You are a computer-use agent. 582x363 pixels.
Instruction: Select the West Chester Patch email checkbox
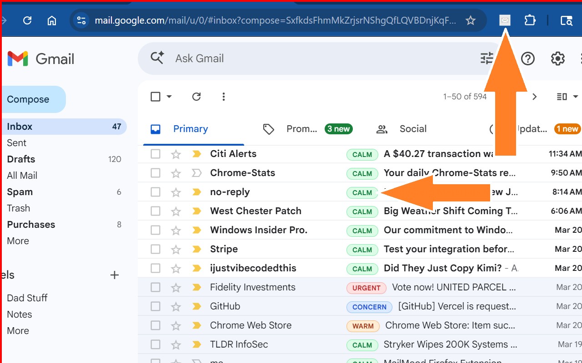click(156, 211)
